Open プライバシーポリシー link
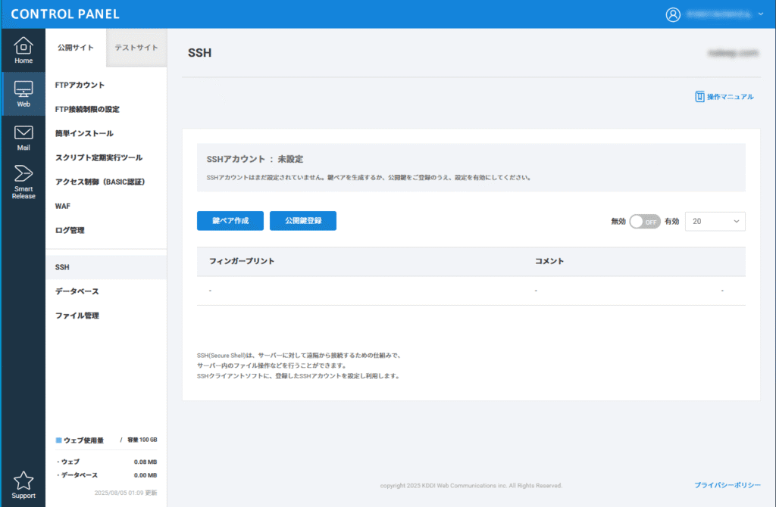This screenshot has height=507, width=776. click(x=727, y=485)
